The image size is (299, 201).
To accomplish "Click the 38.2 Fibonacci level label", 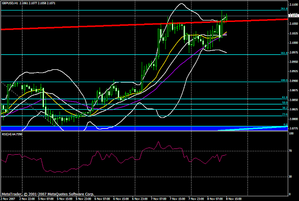I will tap(285, 108).
